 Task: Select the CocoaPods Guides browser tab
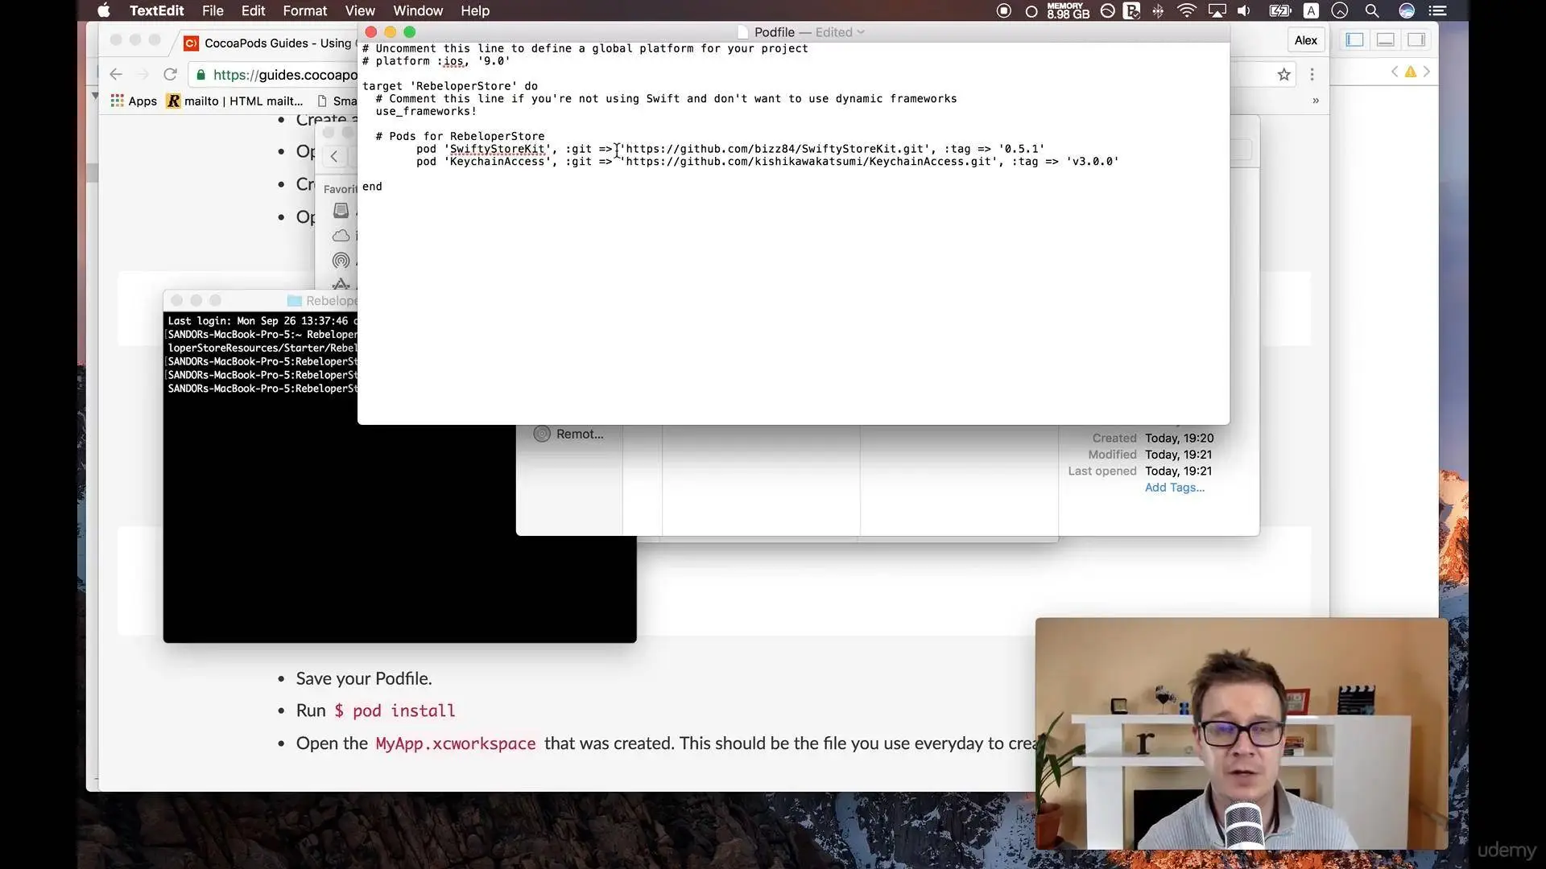pyautogui.click(x=270, y=43)
